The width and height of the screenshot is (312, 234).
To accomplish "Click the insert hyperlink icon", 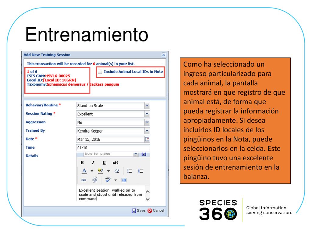I will pyautogui.click(x=84, y=180).
